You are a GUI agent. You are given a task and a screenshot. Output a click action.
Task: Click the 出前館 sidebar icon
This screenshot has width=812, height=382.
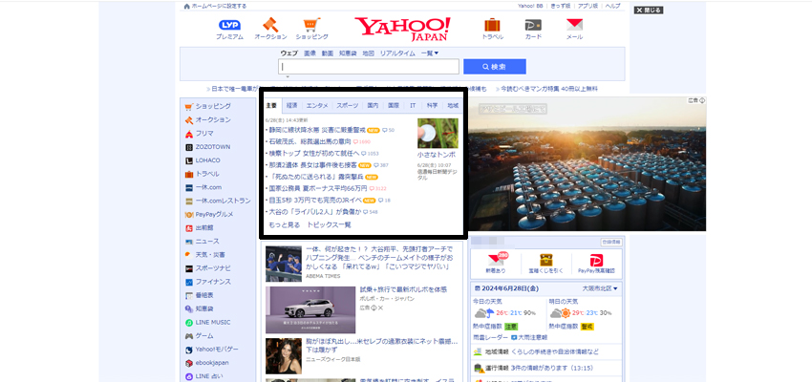(189, 227)
